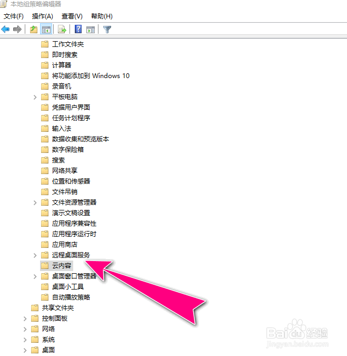Select the 计算器 folder
Viewport: 347px width, 356px height.
pos(62,65)
